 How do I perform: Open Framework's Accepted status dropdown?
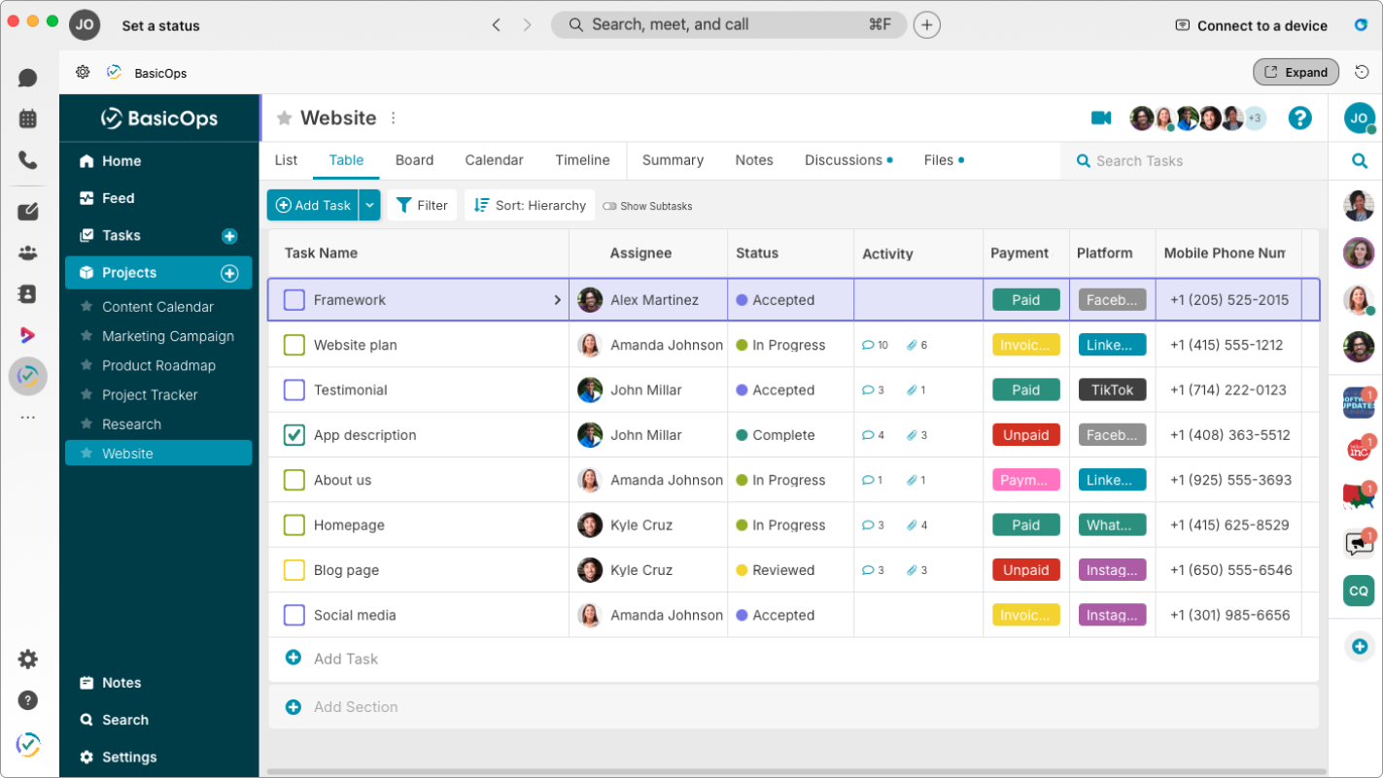pos(776,300)
